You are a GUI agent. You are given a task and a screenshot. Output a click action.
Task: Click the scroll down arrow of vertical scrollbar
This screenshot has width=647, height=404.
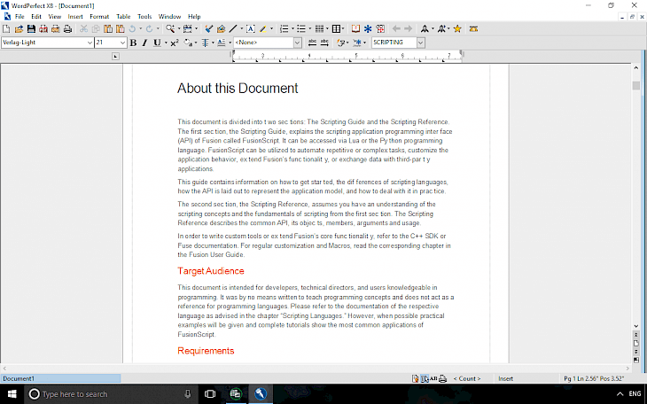click(635, 326)
